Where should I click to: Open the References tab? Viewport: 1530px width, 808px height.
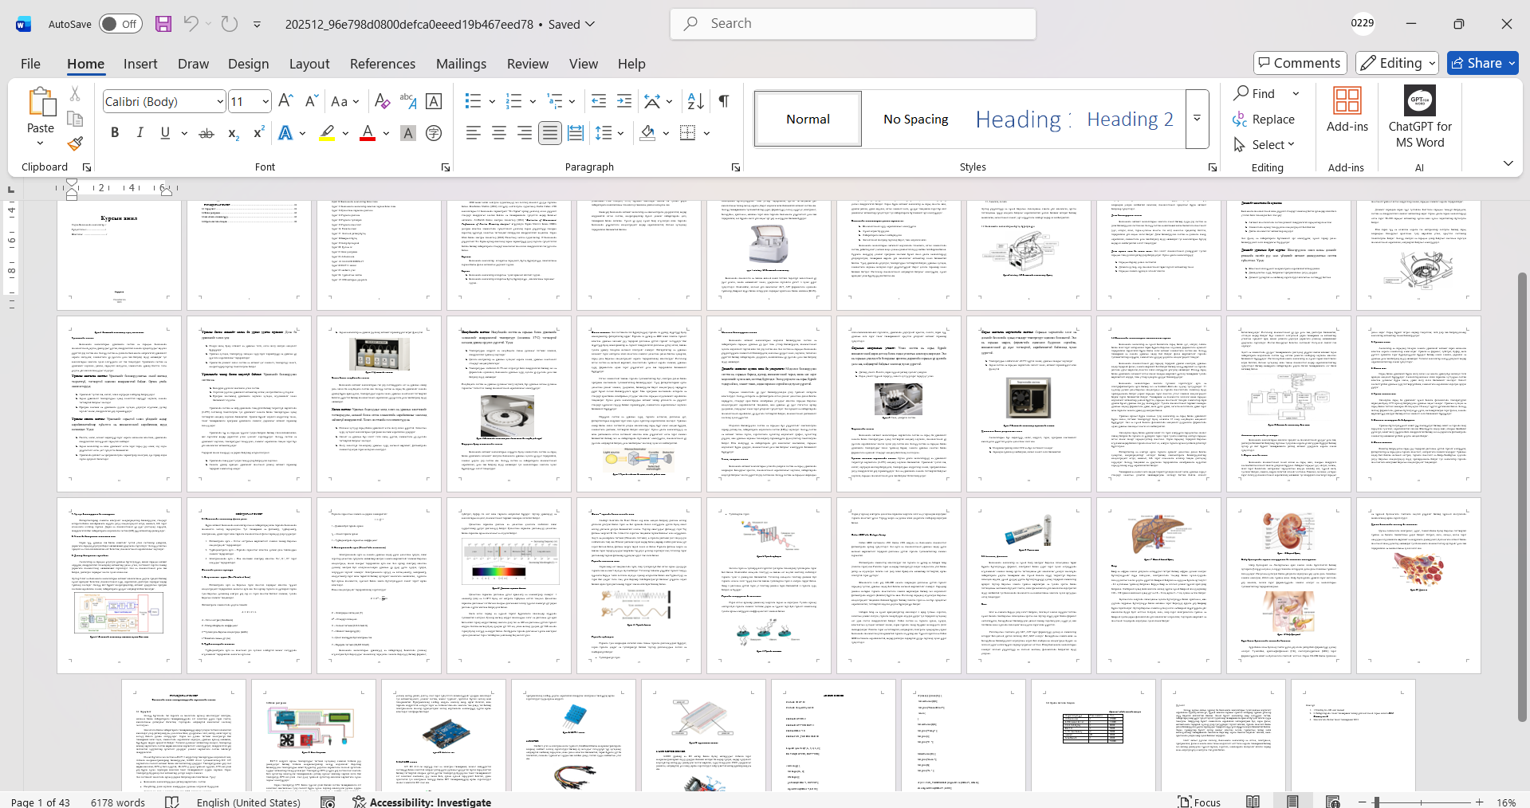point(382,64)
